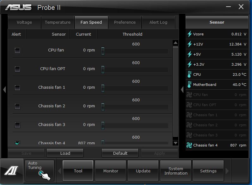Close the Probe II window
Viewport: 252px width, 185px height.
coord(241,7)
